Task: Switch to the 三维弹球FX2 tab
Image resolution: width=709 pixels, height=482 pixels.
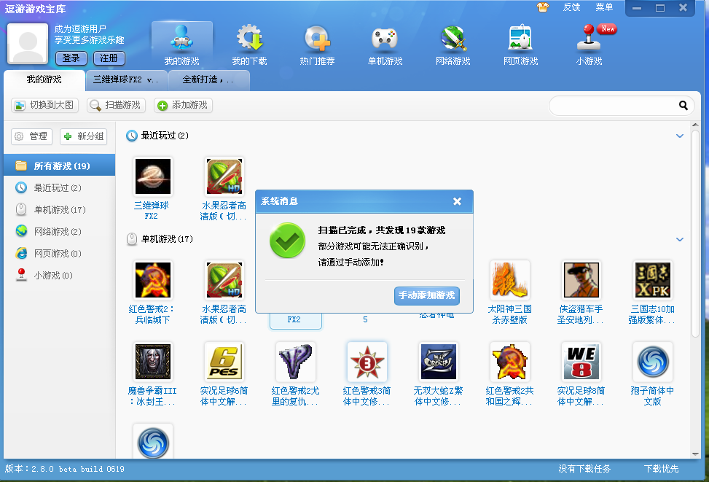Action: pos(126,80)
